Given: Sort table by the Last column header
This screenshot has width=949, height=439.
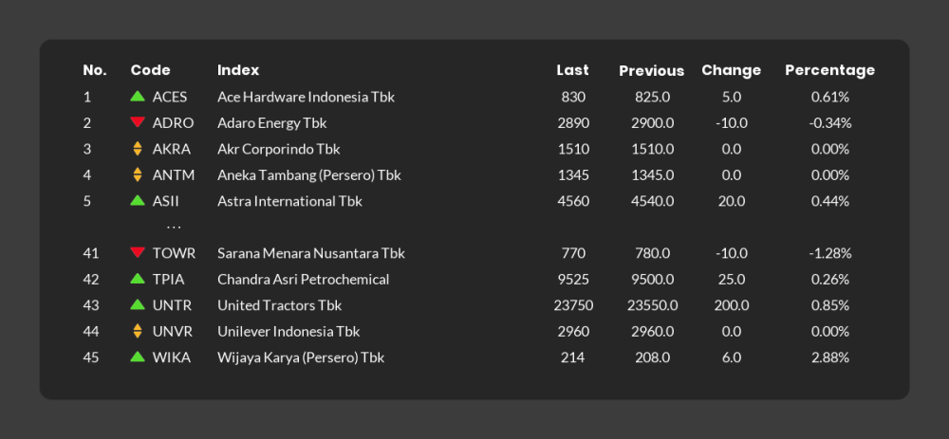Looking at the screenshot, I should (572, 70).
